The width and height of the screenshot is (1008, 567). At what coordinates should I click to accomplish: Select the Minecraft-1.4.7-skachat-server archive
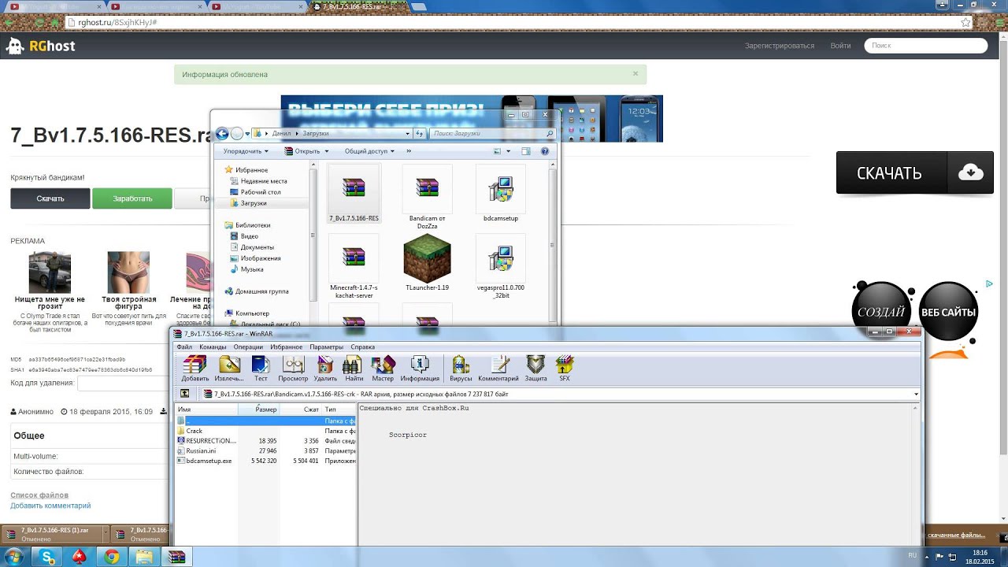[354, 268]
